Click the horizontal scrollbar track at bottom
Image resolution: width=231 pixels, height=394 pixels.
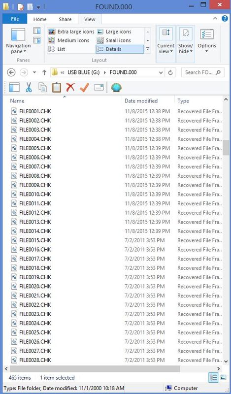pos(198,369)
